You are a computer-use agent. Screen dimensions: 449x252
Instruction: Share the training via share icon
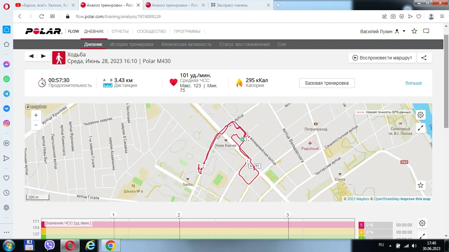pyautogui.click(x=424, y=58)
